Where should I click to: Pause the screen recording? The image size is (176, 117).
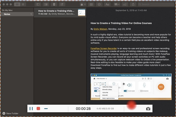[31, 108]
